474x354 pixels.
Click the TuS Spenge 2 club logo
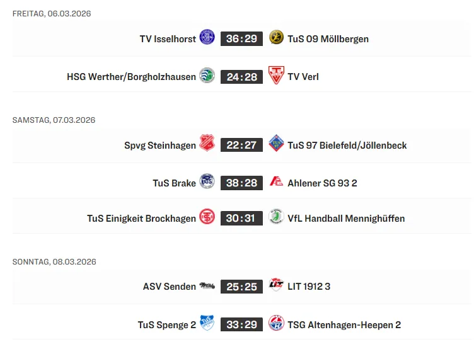(207, 324)
